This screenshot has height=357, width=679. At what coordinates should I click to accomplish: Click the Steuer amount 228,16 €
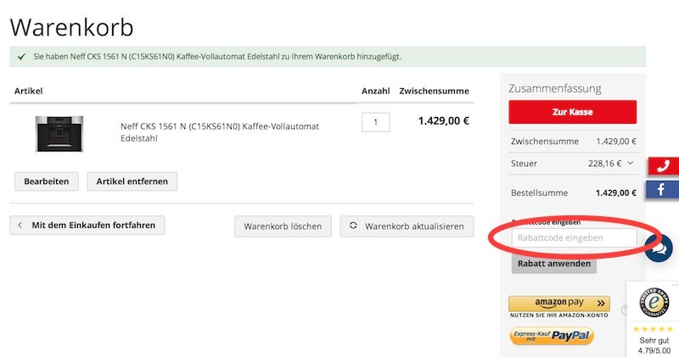pyautogui.click(x=604, y=164)
